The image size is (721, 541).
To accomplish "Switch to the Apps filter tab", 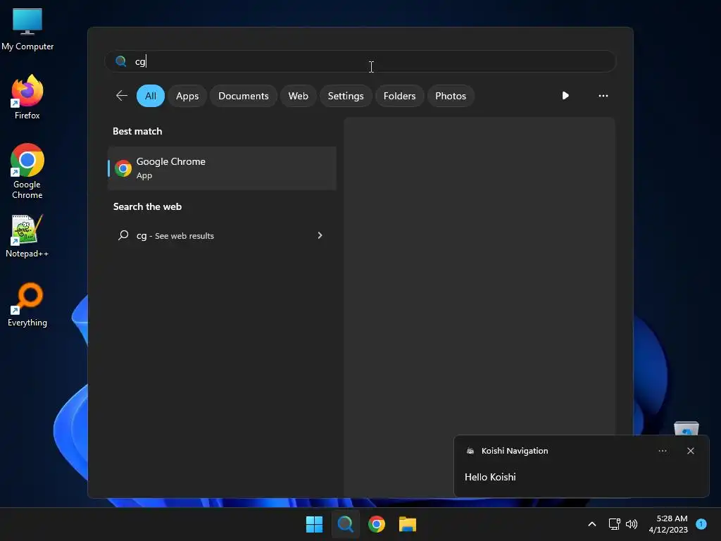I will tap(187, 96).
